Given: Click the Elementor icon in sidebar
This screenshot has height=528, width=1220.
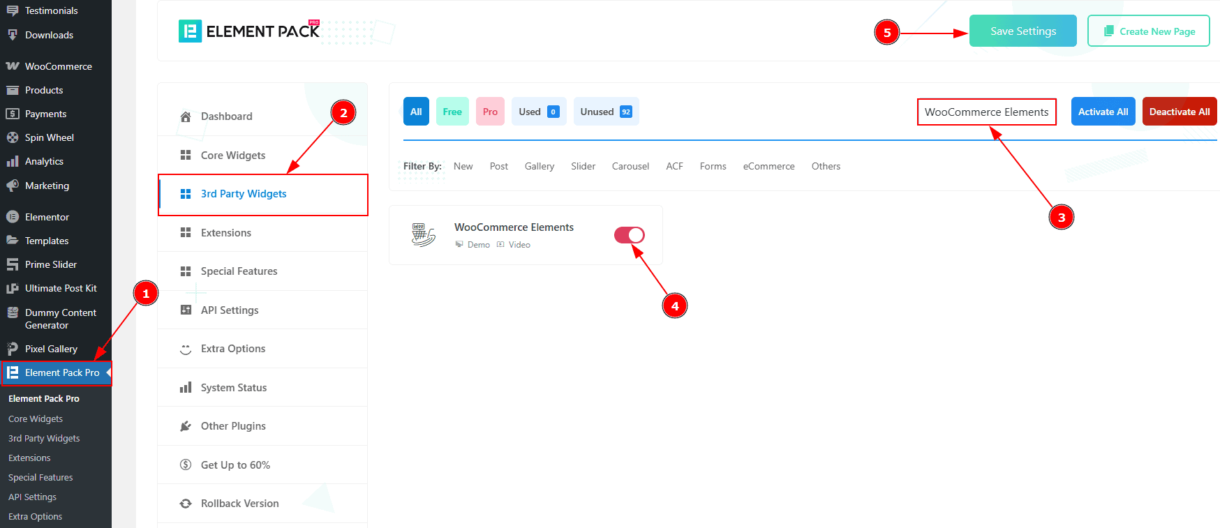Looking at the screenshot, I should 13,217.
